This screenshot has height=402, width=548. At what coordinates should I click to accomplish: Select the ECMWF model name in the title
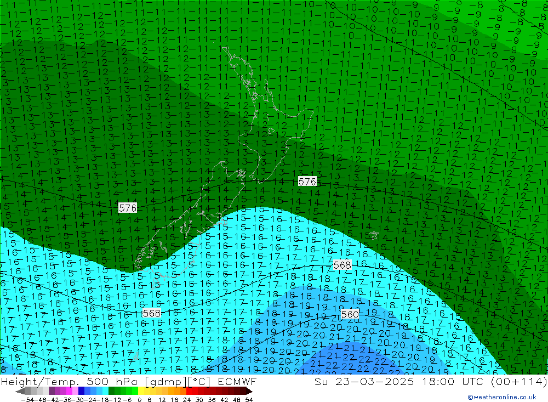(237, 381)
